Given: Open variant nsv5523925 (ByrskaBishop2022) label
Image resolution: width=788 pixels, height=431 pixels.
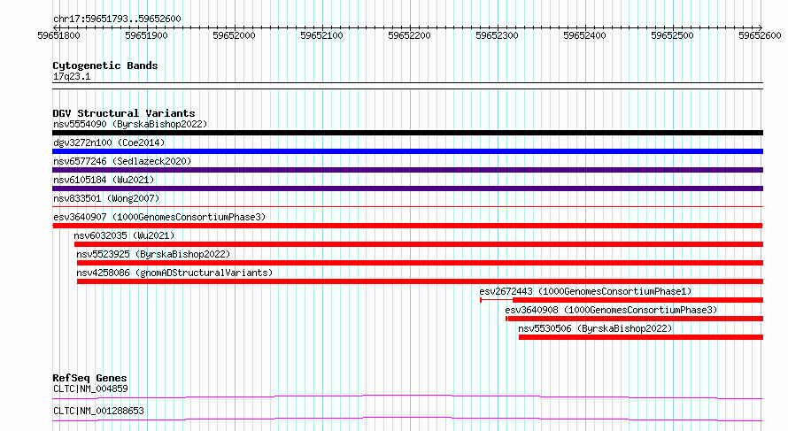Looking at the screenshot, I should pos(153,254).
